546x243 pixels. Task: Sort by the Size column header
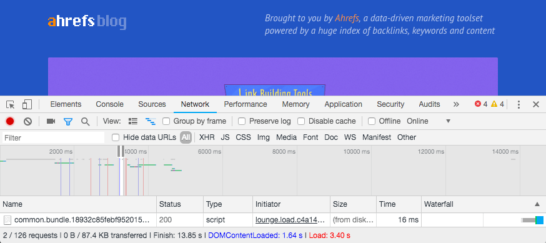pyautogui.click(x=354, y=204)
